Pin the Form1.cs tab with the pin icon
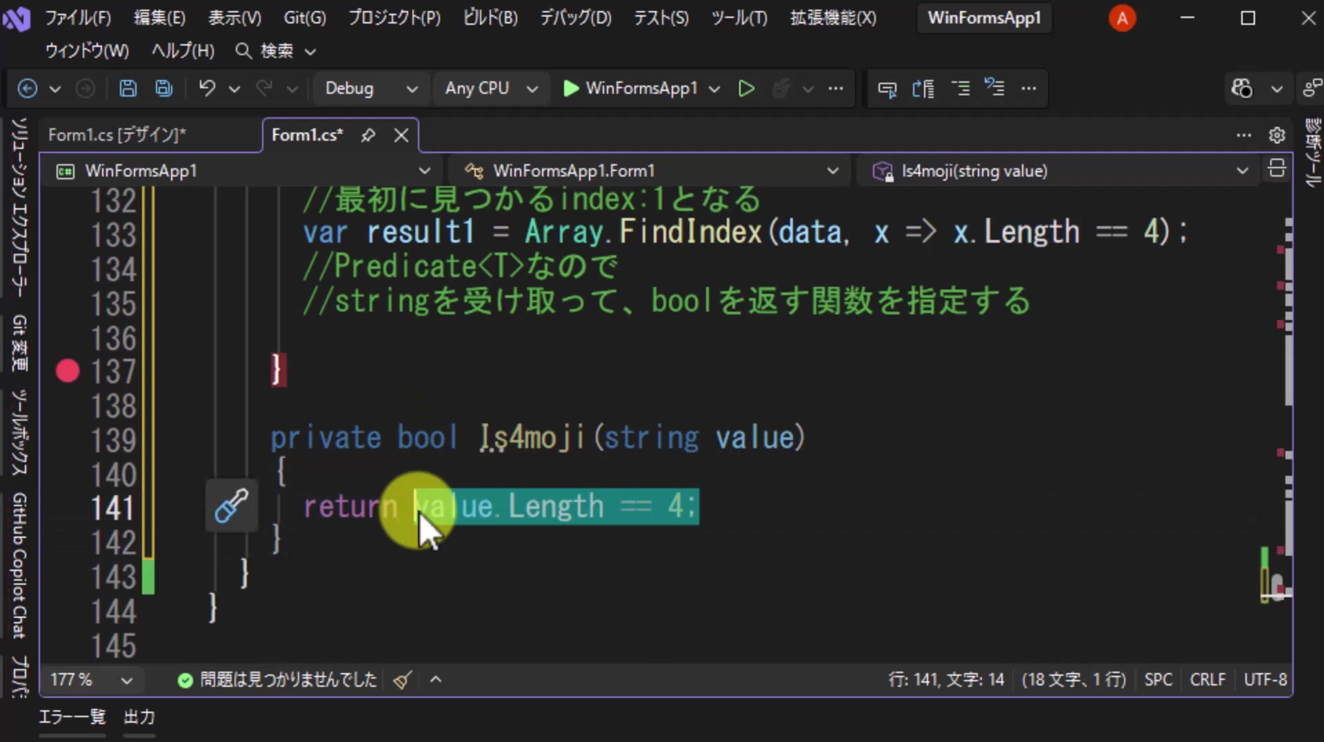This screenshot has width=1324, height=742. 368,135
